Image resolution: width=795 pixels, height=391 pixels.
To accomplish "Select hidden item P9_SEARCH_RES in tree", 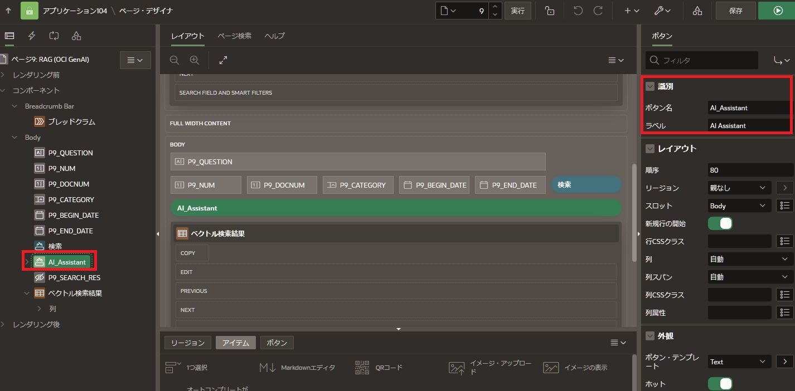I will 74,277.
